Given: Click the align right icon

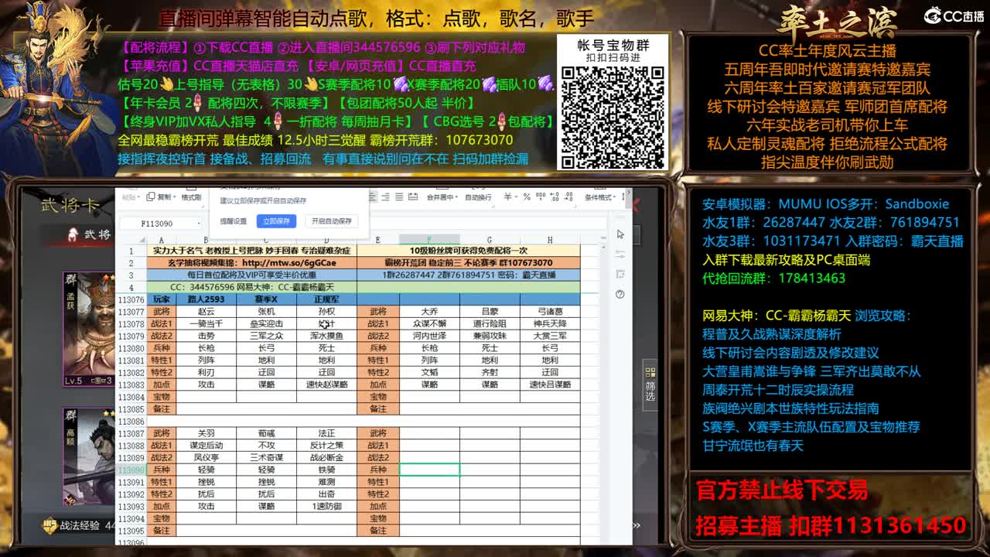Looking at the screenshot, I should [x=385, y=197].
